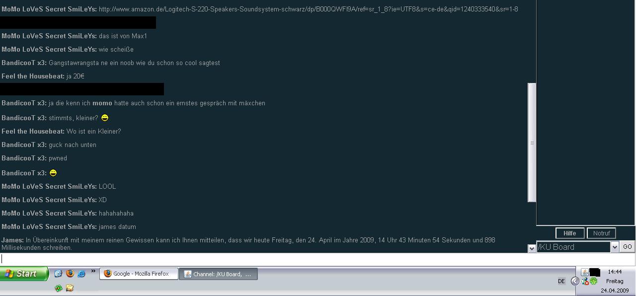Viewport: 636px width, 296px height.
Task: Open the /KU Board channel dropdown arrow
Action: (615, 247)
